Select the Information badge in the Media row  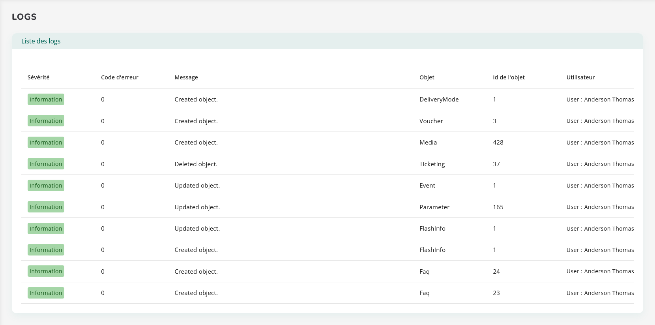click(46, 143)
